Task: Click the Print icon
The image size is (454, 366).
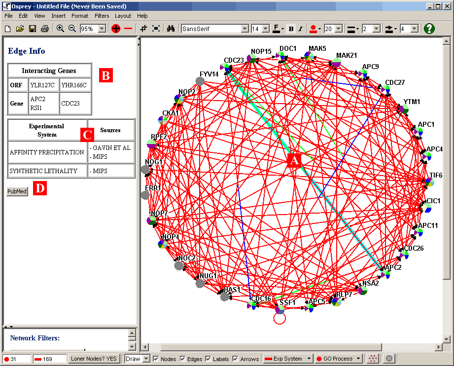Action: point(45,29)
